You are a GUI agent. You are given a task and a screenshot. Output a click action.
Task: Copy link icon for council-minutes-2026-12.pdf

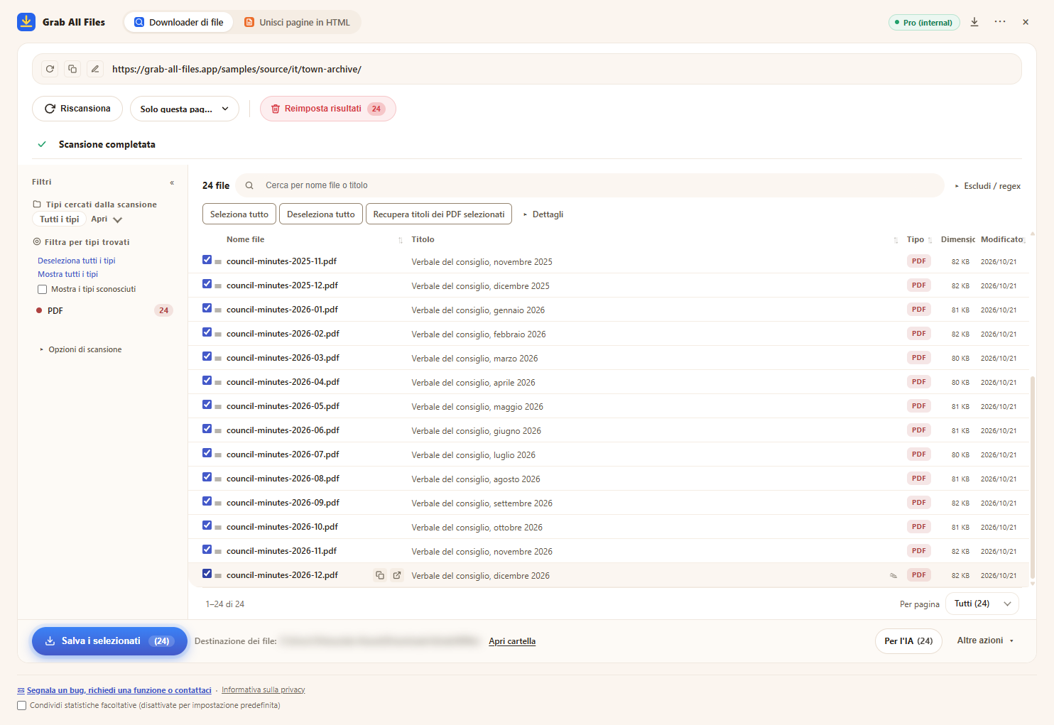point(380,575)
